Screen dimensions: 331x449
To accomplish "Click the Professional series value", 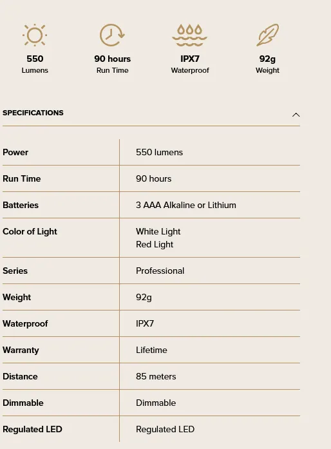I will (160, 271).
